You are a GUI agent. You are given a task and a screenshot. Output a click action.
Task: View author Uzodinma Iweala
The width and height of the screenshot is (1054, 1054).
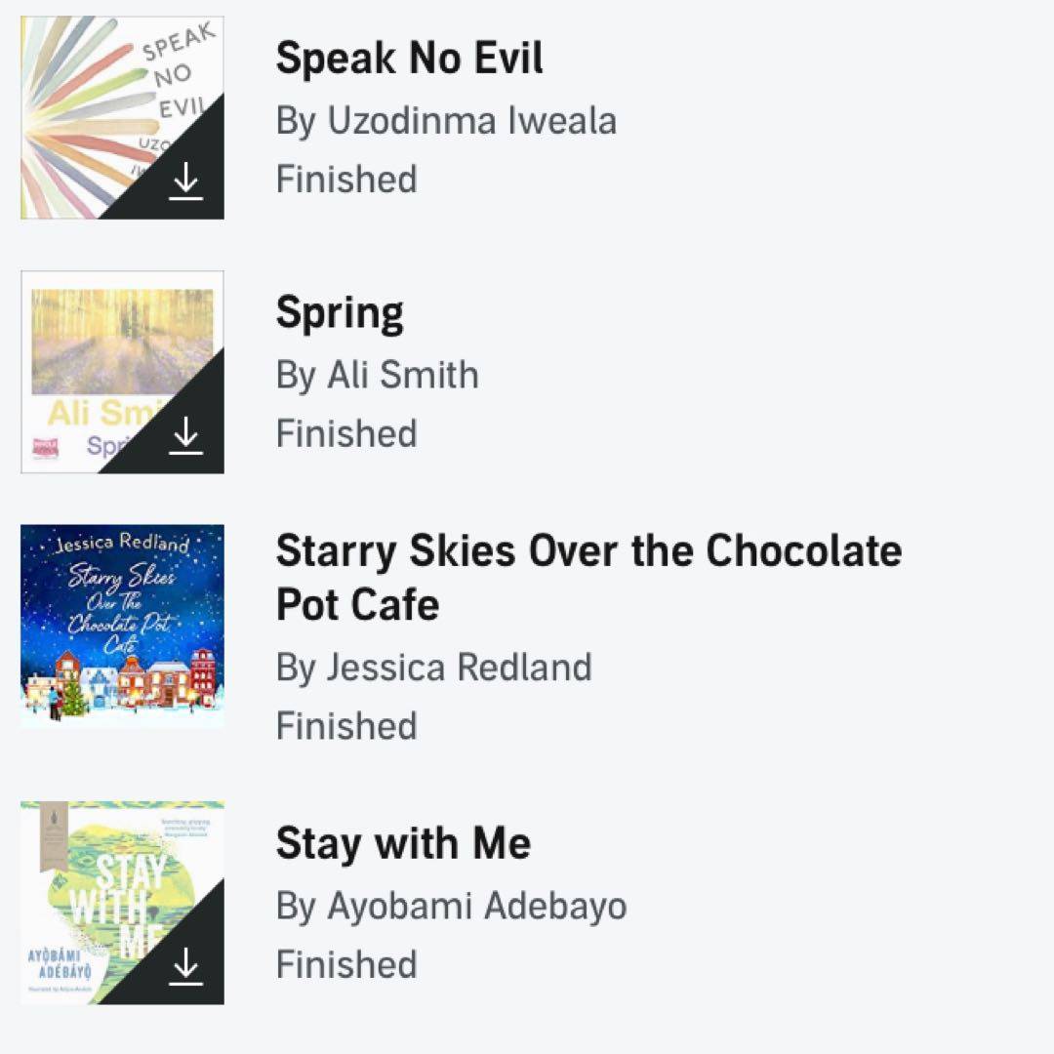[446, 121]
